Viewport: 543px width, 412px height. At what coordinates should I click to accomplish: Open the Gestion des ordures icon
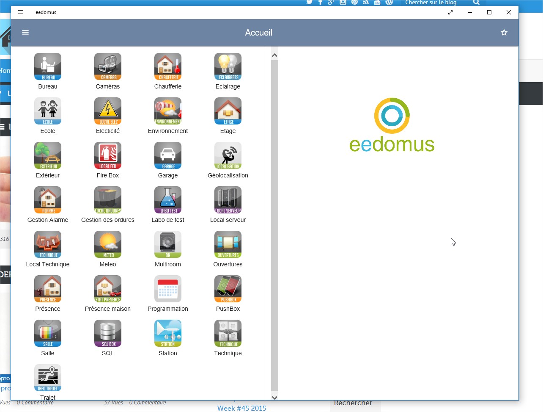click(x=108, y=200)
